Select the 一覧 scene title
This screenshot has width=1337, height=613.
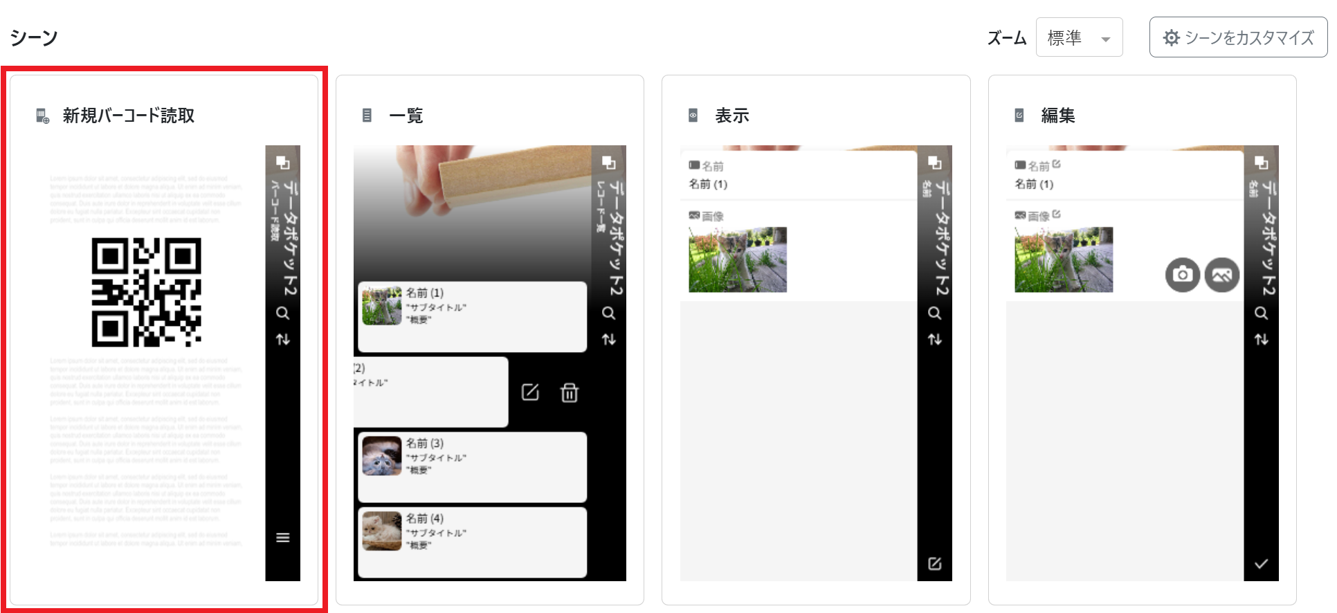(x=406, y=116)
